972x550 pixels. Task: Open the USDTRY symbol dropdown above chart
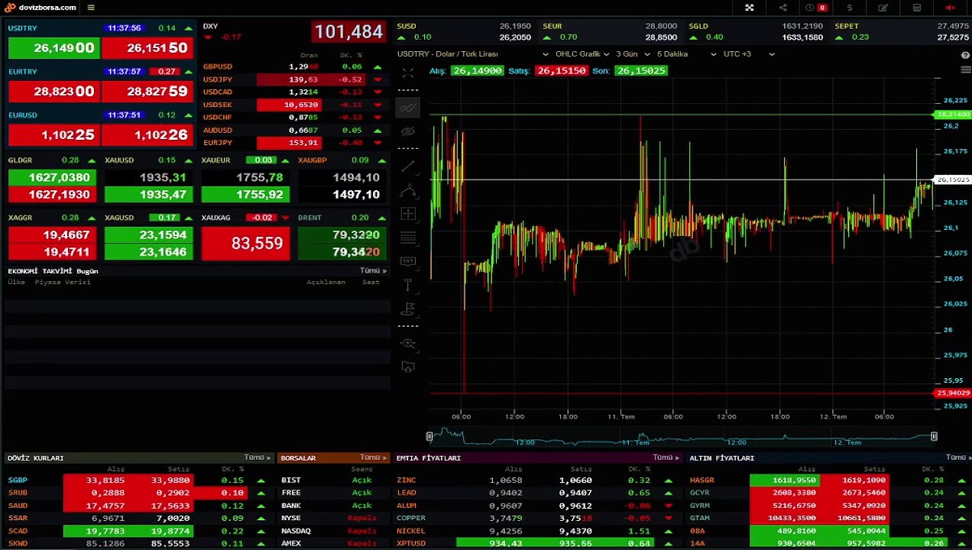473,54
